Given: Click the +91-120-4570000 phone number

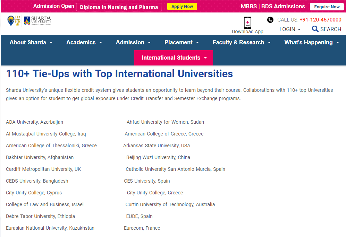Looking at the screenshot, I should [320, 20].
